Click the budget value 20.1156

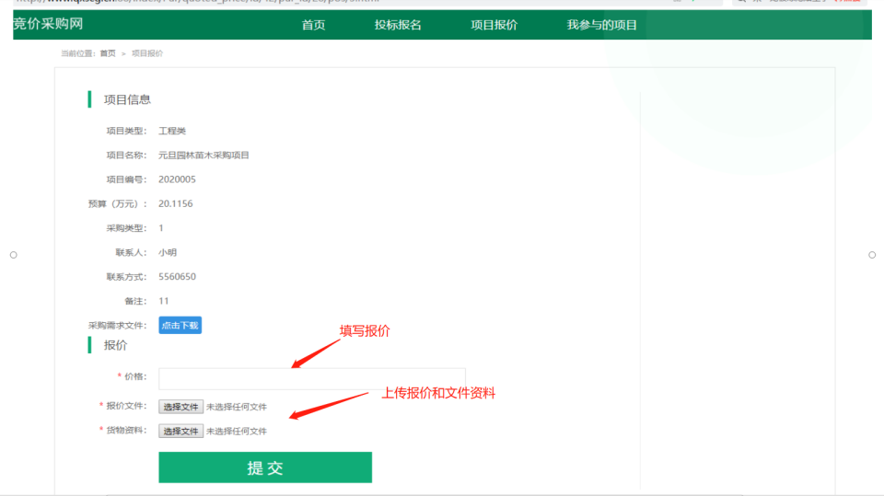[175, 203]
